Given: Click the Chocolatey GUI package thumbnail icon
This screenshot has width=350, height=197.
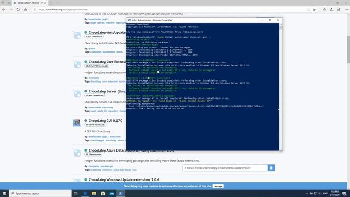Looking at the screenshot, I should point(77,123).
